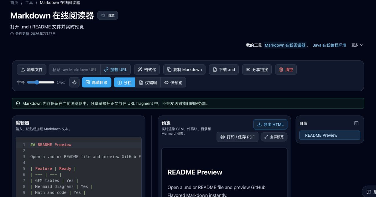Select the 仅预览 preview-only mode

tap(173, 82)
